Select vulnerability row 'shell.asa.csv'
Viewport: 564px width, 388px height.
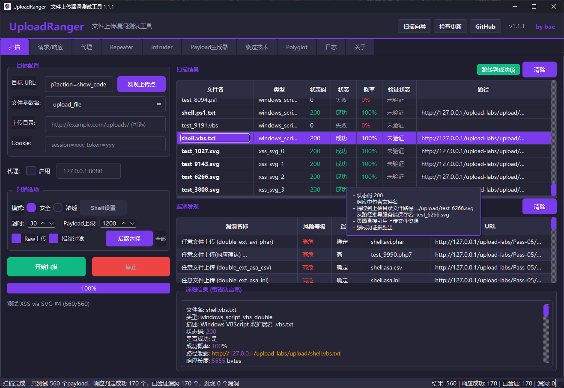pyautogui.click(x=364, y=267)
